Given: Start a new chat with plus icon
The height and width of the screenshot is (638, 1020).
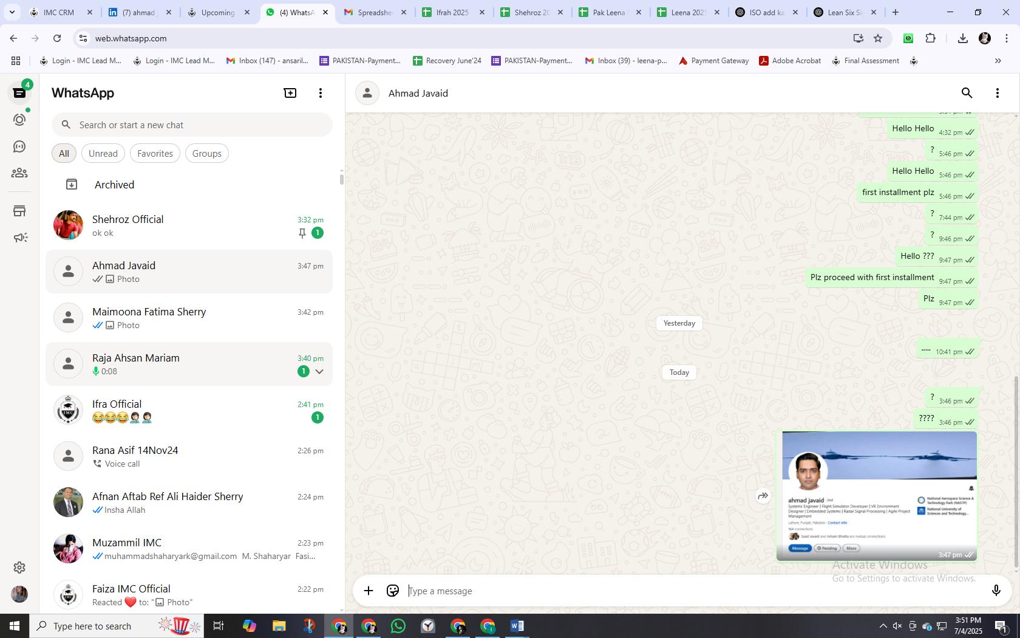Looking at the screenshot, I should pyautogui.click(x=290, y=93).
